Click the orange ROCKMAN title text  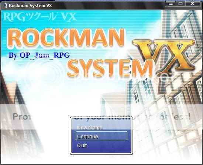click(66, 38)
